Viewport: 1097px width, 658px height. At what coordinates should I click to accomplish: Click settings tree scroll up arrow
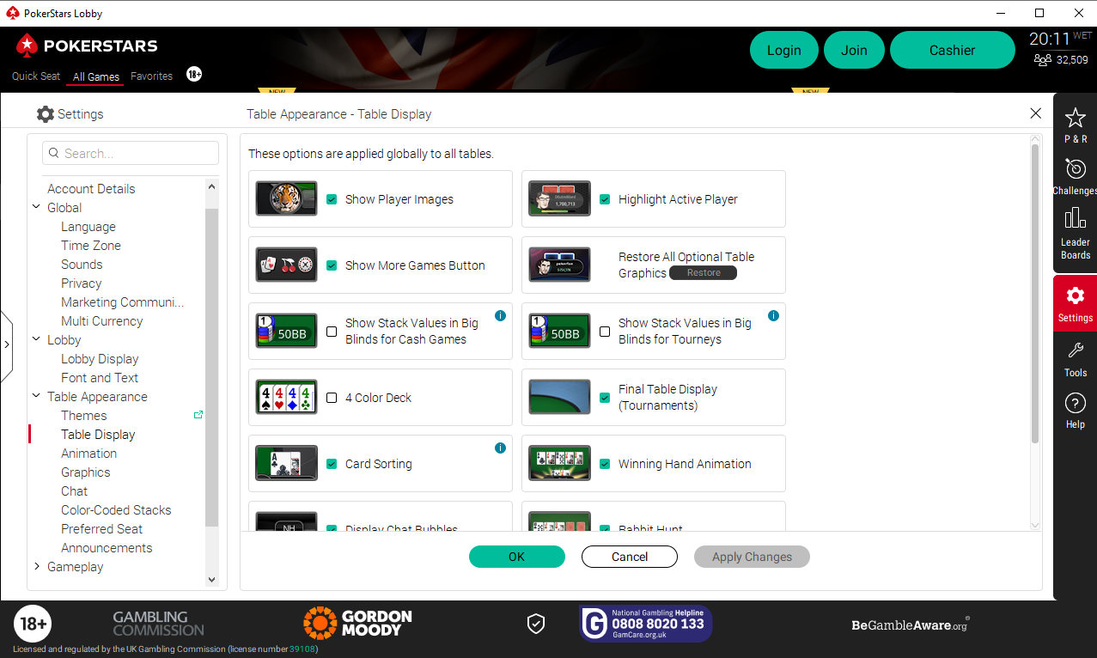pos(212,186)
